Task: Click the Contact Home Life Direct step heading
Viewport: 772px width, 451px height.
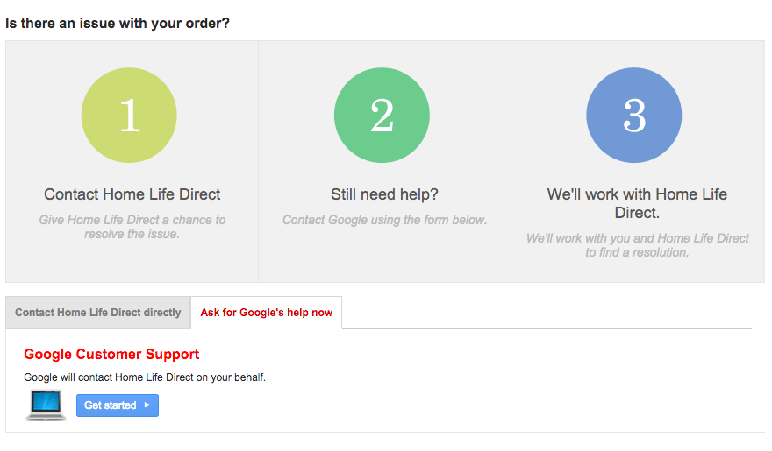Action: [132, 194]
